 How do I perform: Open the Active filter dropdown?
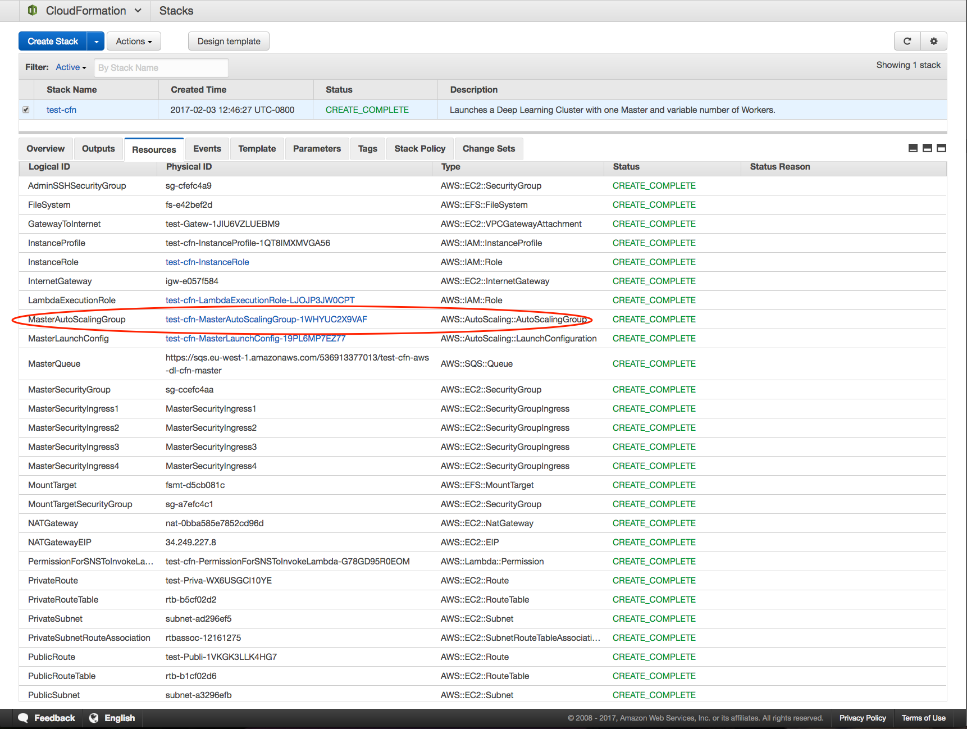coord(71,67)
